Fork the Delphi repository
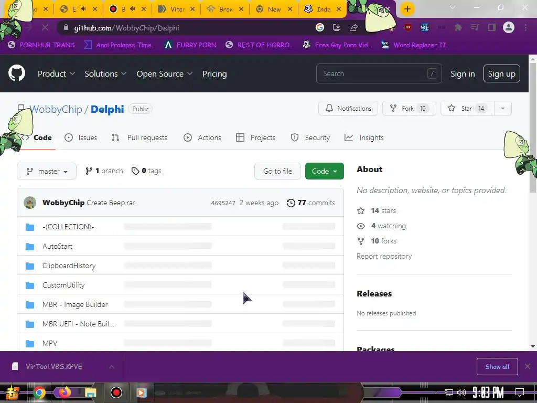The width and height of the screenshot is (537, 403). 409,108
